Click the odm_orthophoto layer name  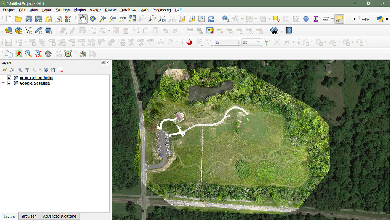coord(35,77)
